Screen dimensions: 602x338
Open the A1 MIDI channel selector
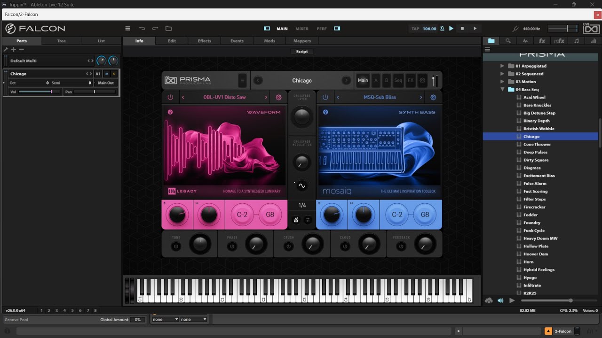[98, 74]
